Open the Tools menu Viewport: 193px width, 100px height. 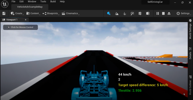pos(43,2)
